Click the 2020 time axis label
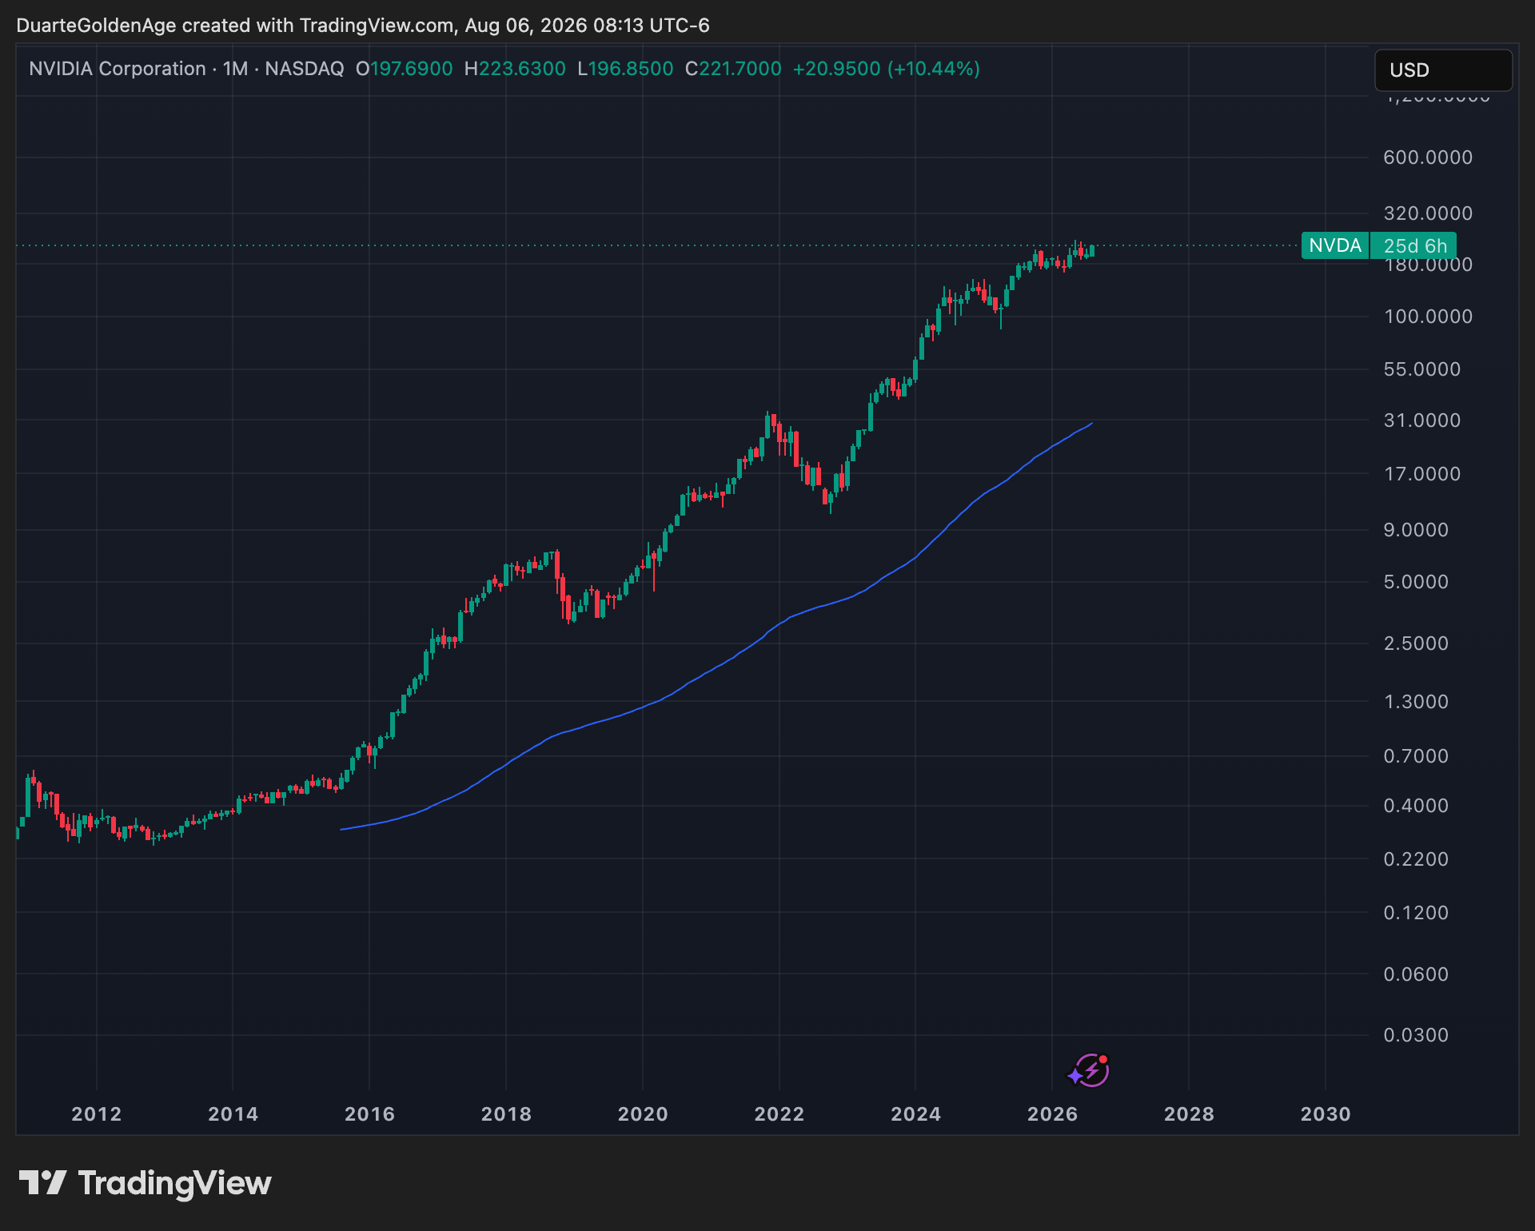1535x1231 pixels. tap(644, 1114)
